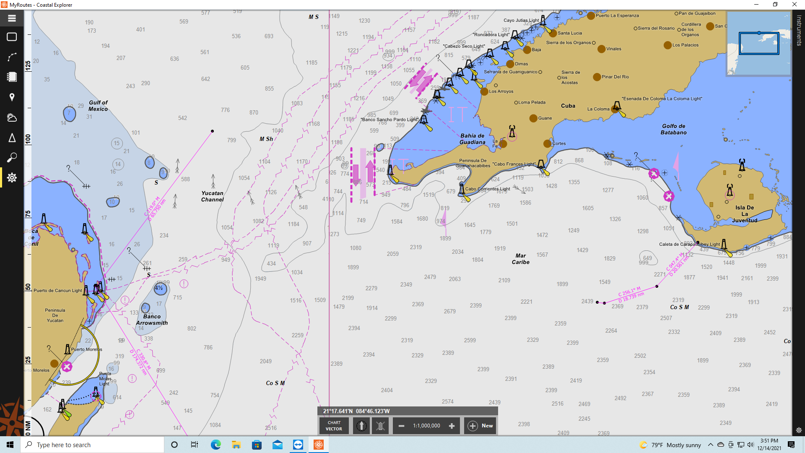
Task: Zoom out with the minus button
Action: 401,426
